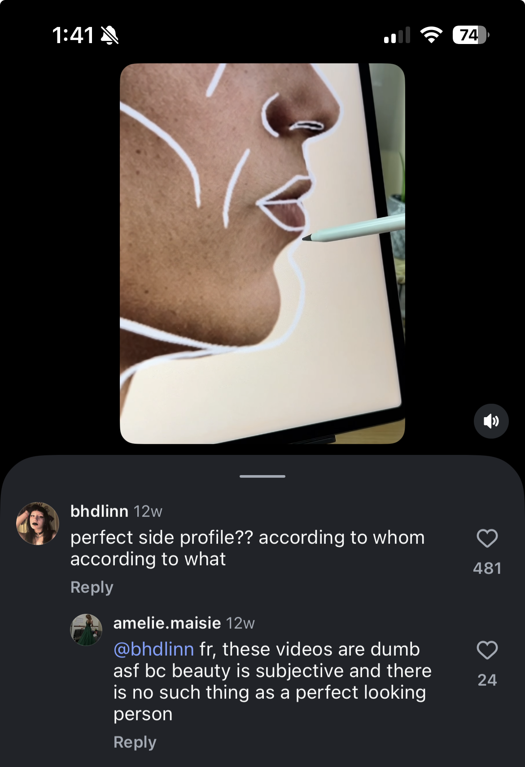Tap the Wi-Fi status icon

431,35
